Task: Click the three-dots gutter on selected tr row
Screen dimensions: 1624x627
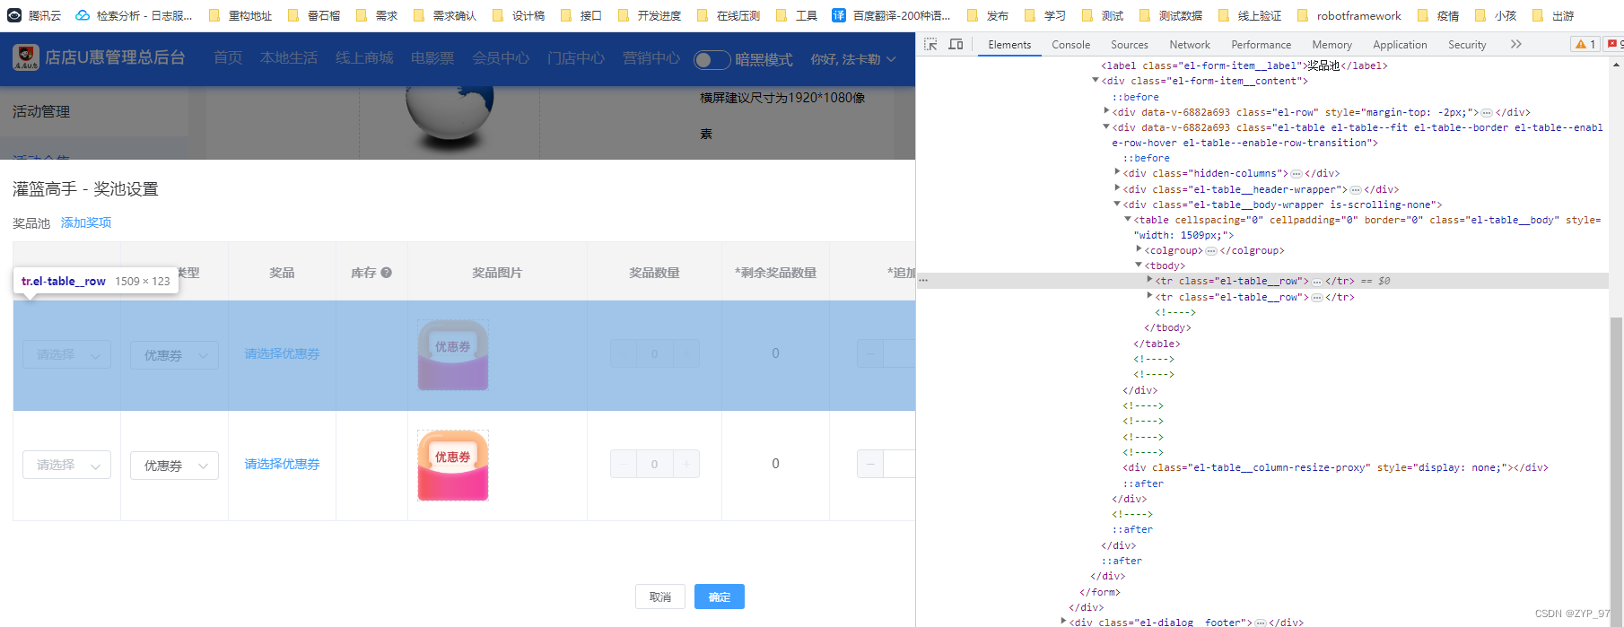Action: tap(923, 281)
